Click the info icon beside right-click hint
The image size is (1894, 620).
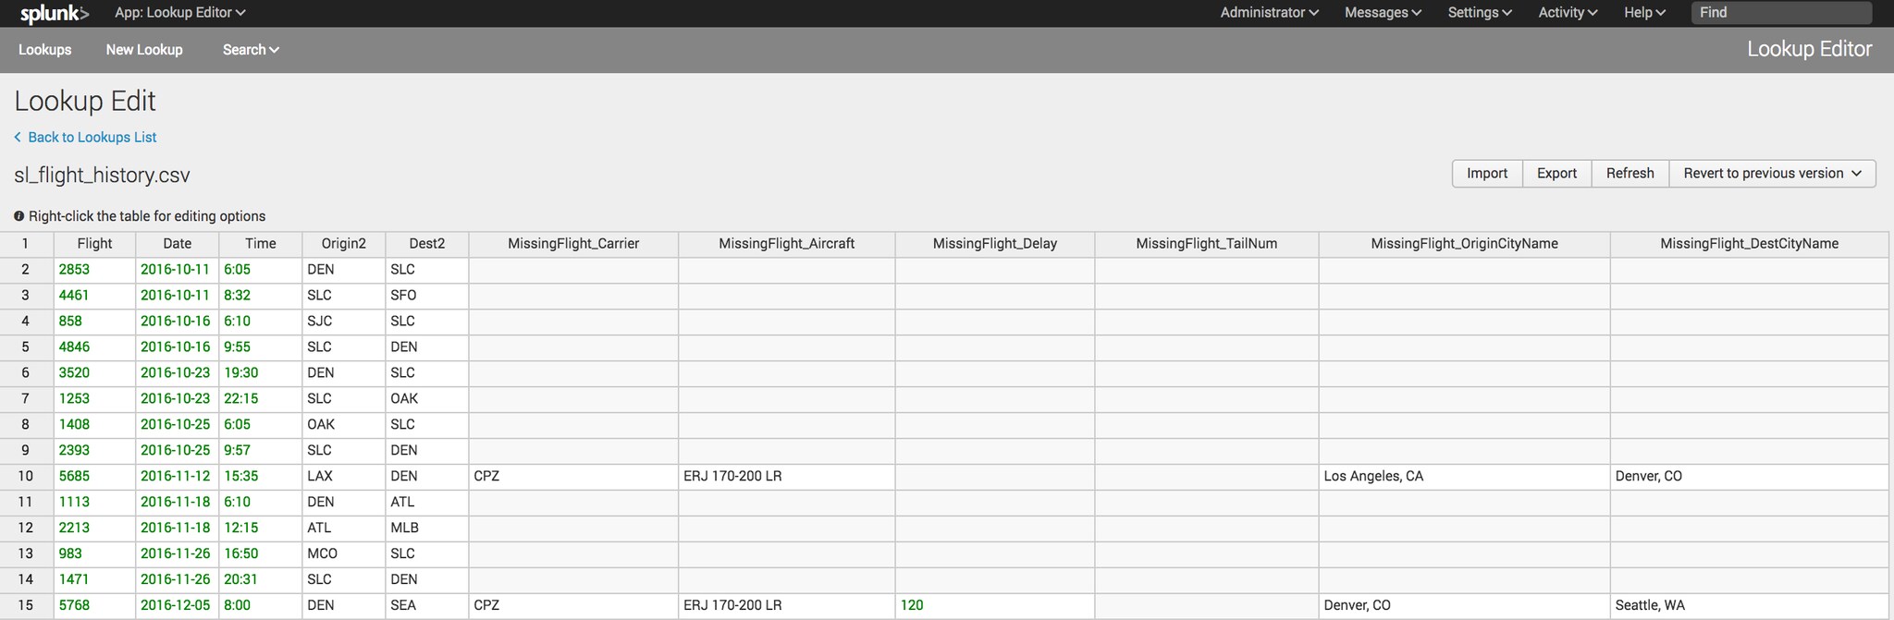pyautogui.click(x=18, y=216)
